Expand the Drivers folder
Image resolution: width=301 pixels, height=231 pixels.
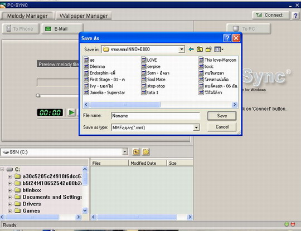click(9, 204)
